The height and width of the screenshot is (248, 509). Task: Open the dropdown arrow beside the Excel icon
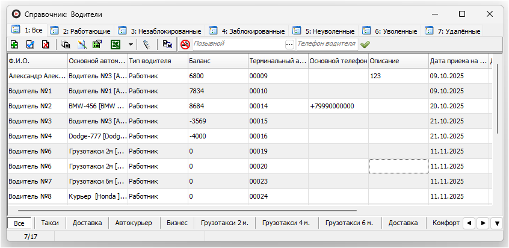tap(131, 45)
